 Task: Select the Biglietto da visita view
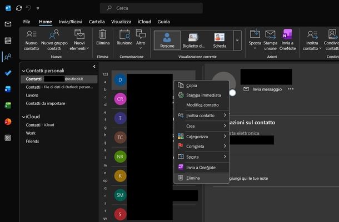click(193, 41)
